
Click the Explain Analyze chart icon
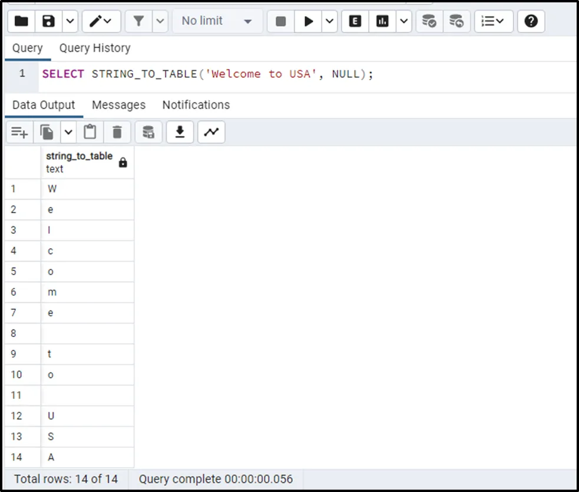(x=383, y=21)
